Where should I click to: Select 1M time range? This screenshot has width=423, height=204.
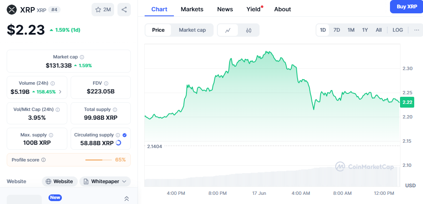coord(351,30)
